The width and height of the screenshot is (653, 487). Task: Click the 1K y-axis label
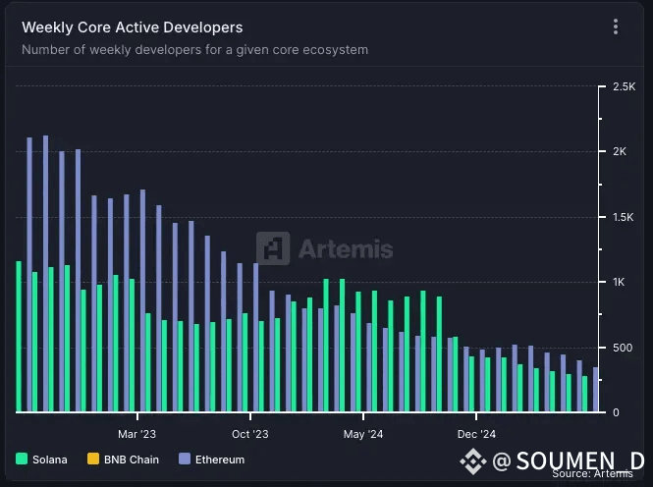pyautogui.click(x=619, y=282)
